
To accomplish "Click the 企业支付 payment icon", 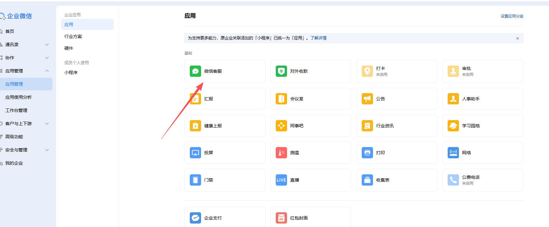I will pyautogui.click(x=195, y=218).
